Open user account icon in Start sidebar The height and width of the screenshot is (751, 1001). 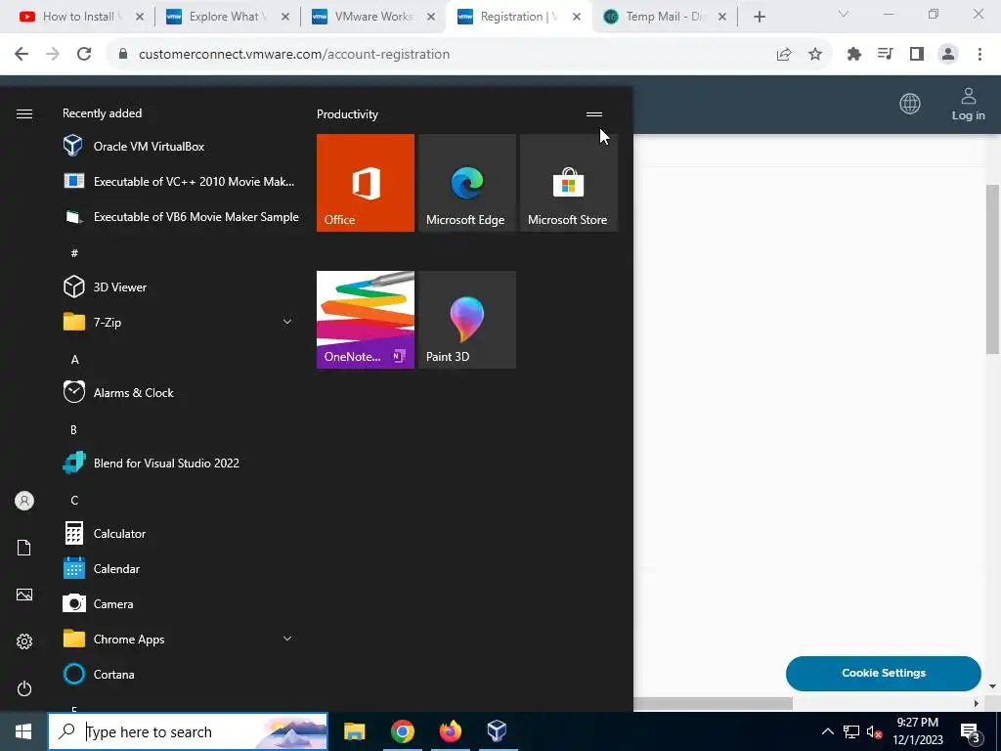24,501
